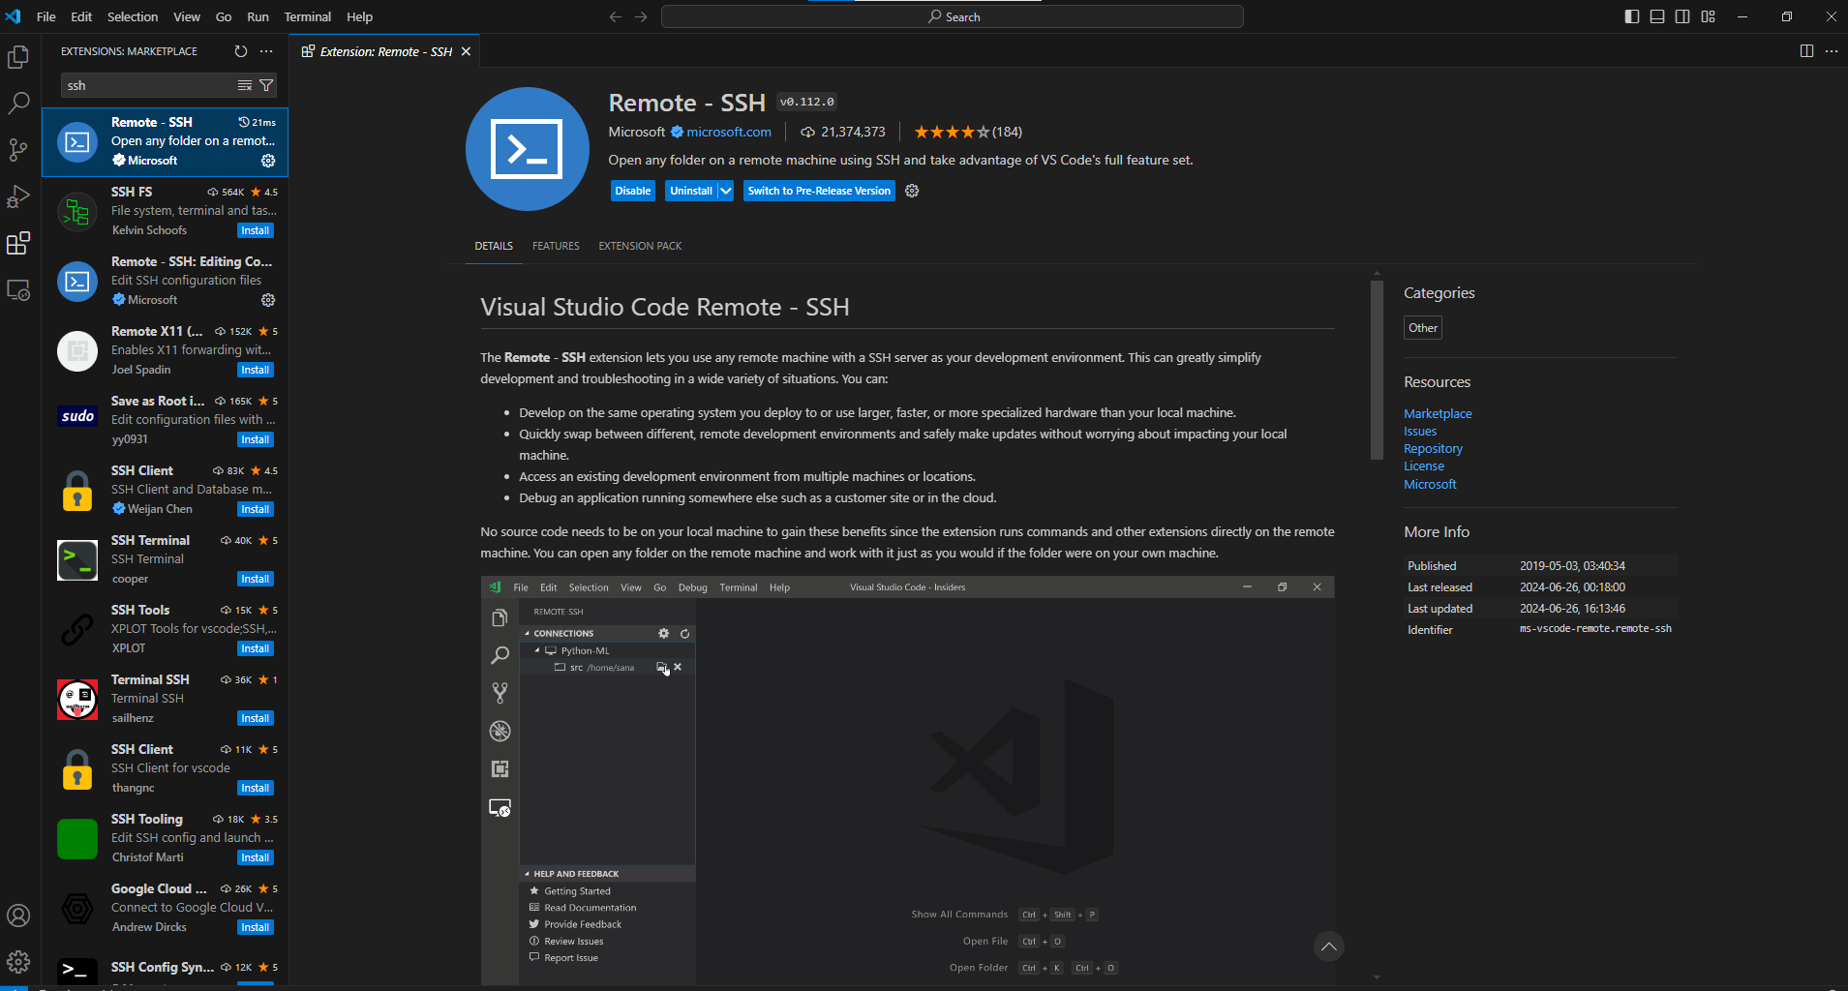
Task: Select the DETAILS tab
Action: pyautogui.click(x=494, y=246)
